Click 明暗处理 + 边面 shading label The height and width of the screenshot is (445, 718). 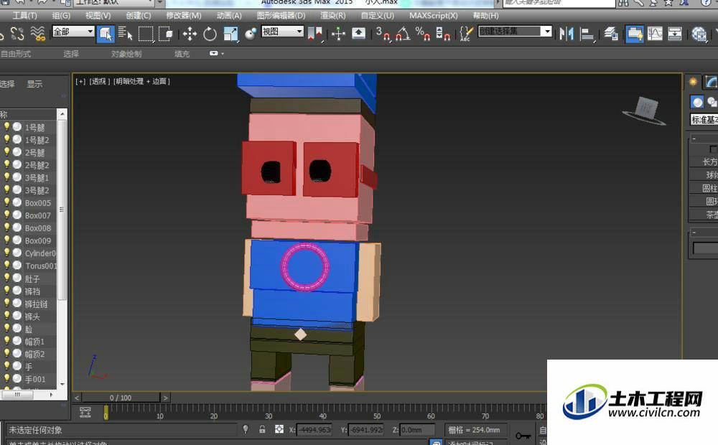142,81
